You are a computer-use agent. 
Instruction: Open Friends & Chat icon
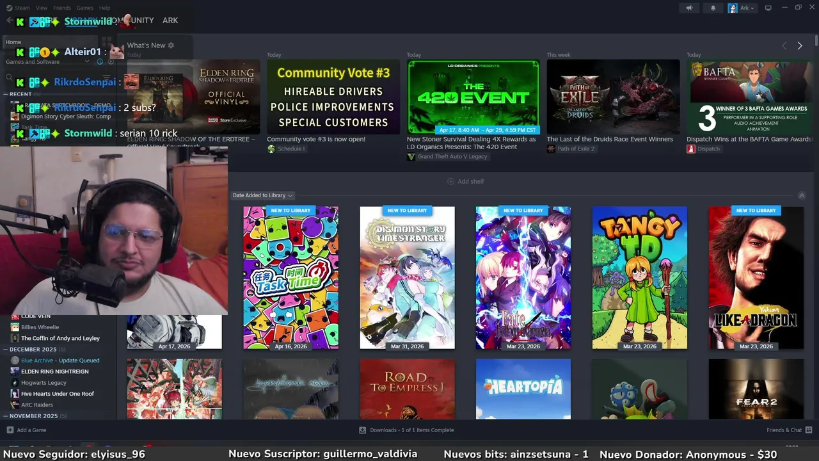point(809,430)
